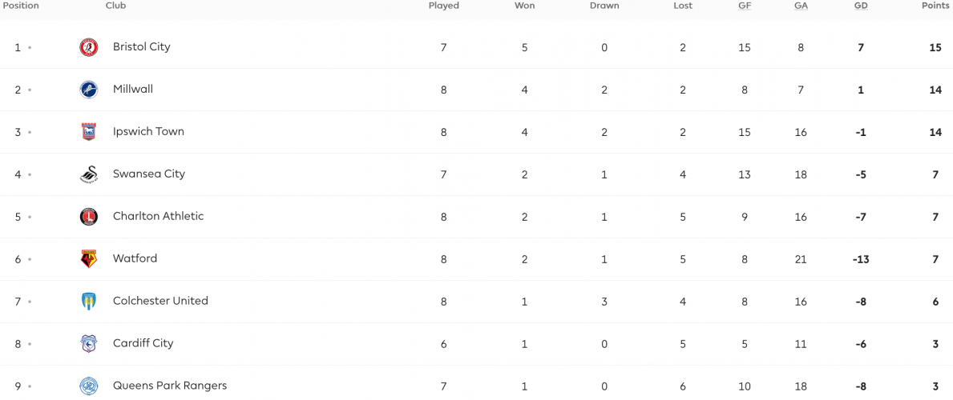Open the Watford club name link
The image size is (953, 400).
135,258
